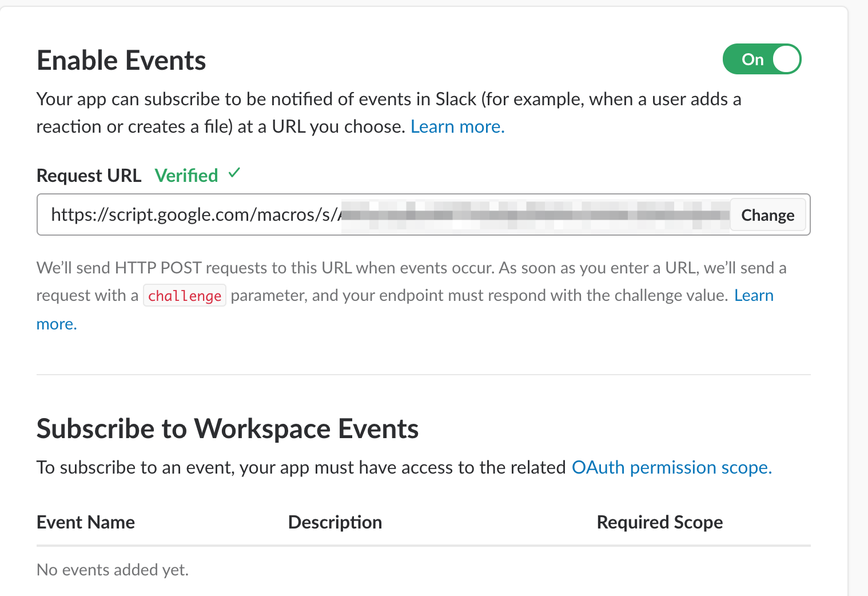Click the Enable Events heading
The image size is (868, 596).
121,61
